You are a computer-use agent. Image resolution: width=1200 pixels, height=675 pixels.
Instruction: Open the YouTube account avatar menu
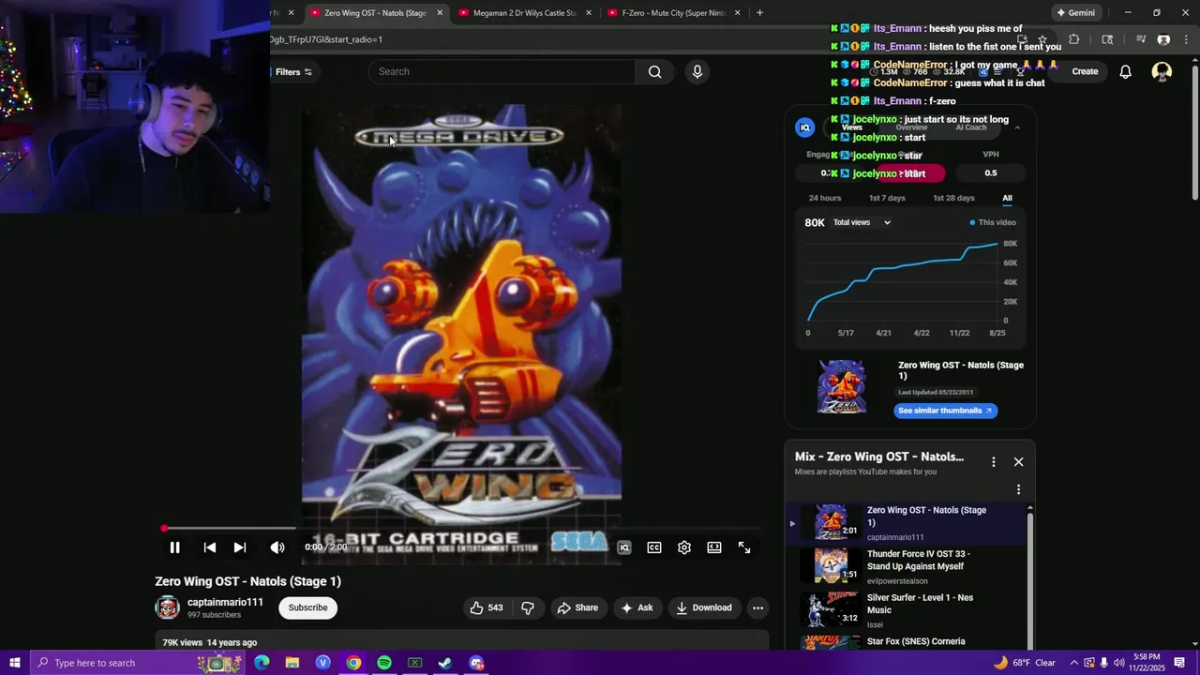tap(1162, 71)
